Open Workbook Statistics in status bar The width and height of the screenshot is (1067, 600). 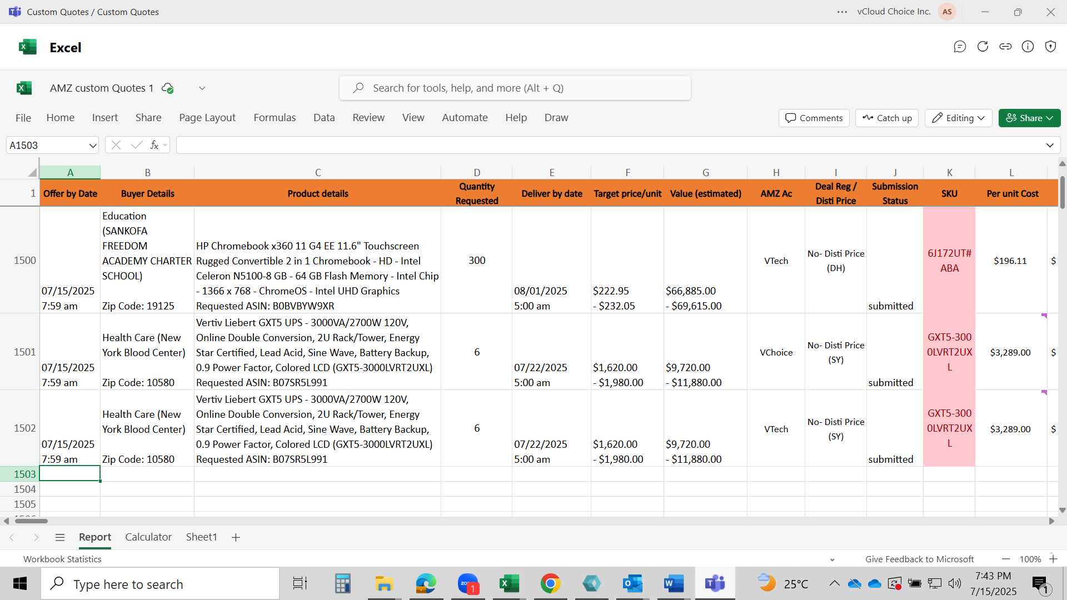[x=62, y=559]
